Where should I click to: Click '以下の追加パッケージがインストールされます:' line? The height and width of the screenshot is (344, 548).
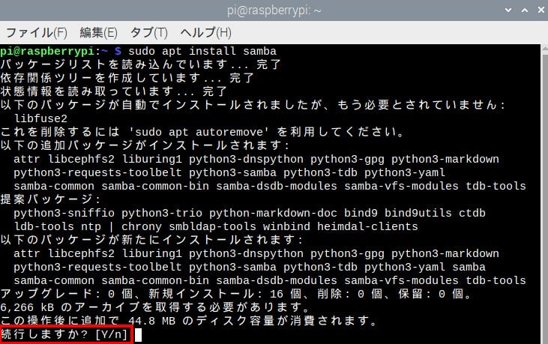(x=145, y=145)
